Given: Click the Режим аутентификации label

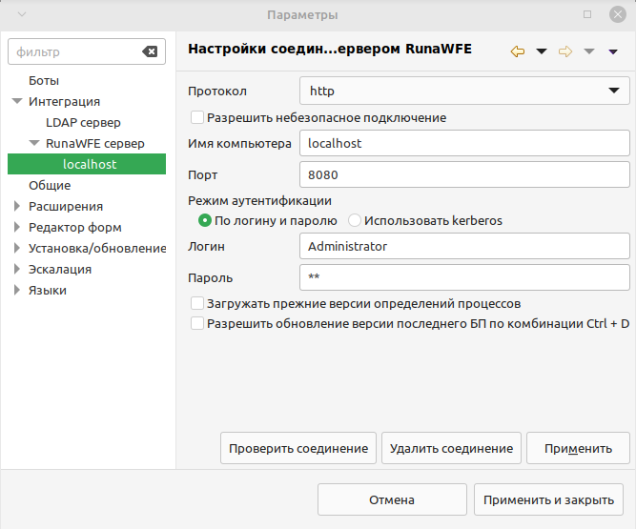Looking at the screenshot, I should click(259, 201).
